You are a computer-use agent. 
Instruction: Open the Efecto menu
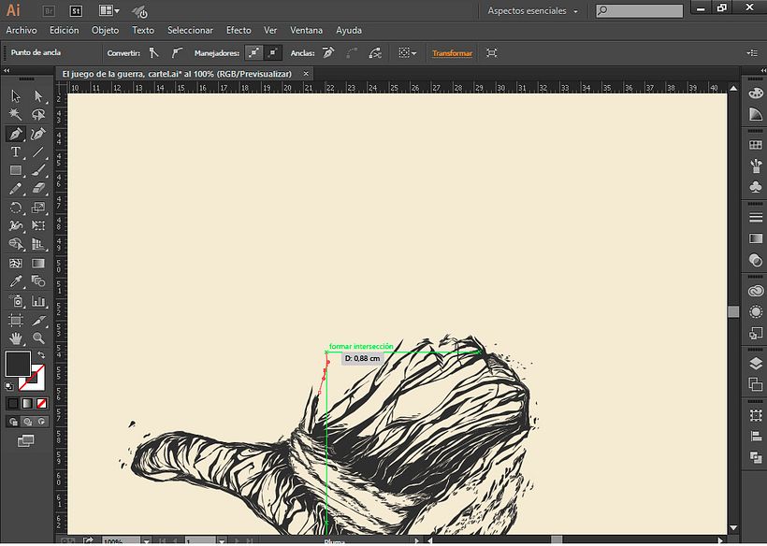[239, 30]
